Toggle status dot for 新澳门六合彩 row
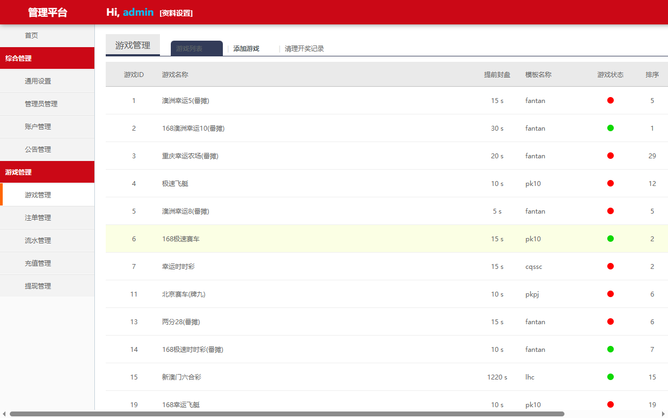 611,377
